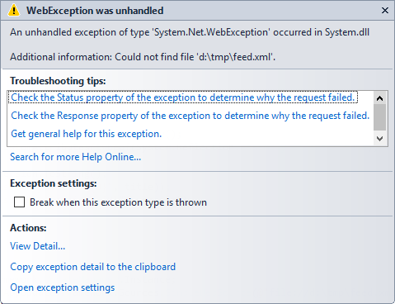
Task: Click the Break when thrown checkbox label text
Action: point(118,202)
